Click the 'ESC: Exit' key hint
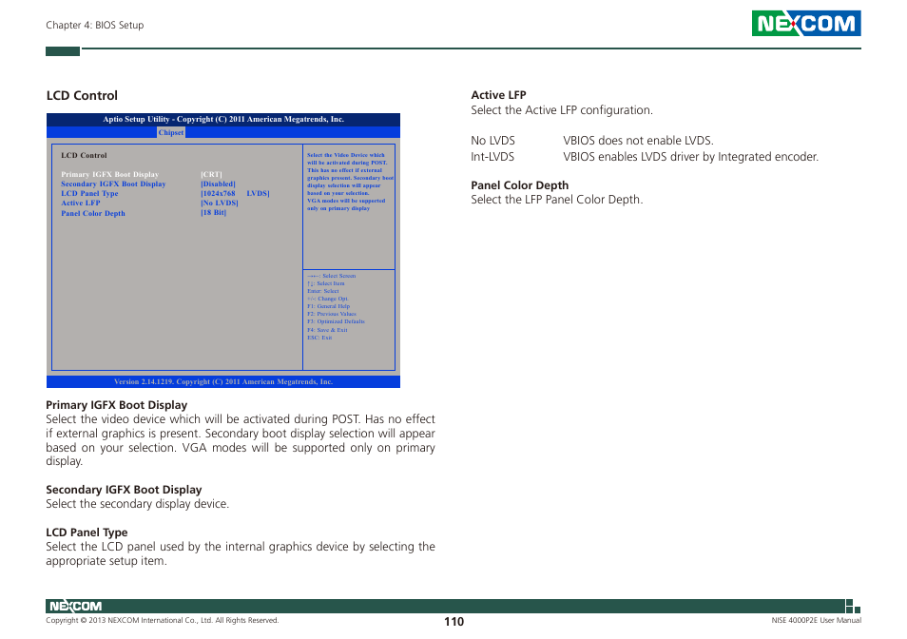This screenshot has height=639, width=907. point(319,338)
